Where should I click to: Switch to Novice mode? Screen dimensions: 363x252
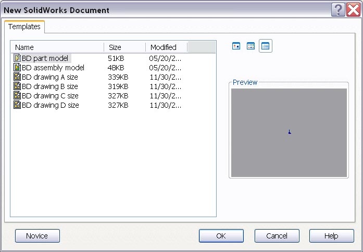click(37, 236)
